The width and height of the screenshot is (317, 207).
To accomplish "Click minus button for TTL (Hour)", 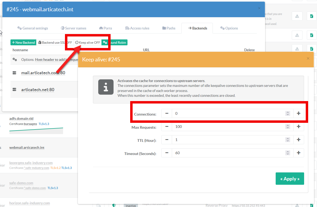I will 167,140.
